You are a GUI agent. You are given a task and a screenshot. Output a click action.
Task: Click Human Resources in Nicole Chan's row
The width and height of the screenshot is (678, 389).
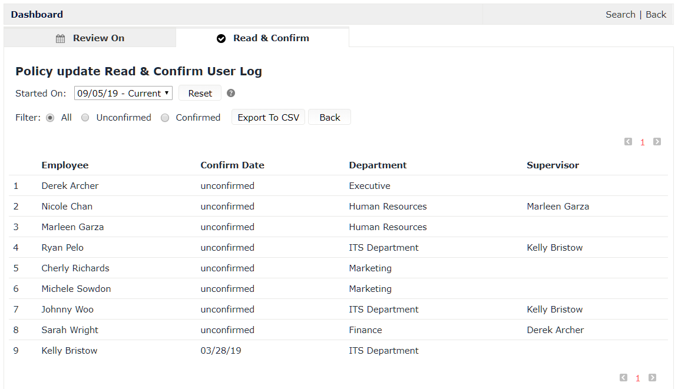[388, 206]
